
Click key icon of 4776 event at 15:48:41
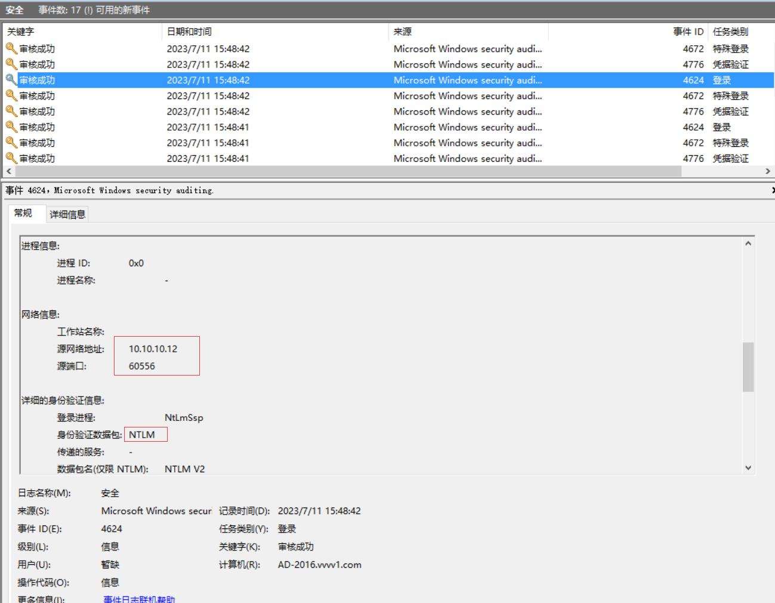click(11, 158)
